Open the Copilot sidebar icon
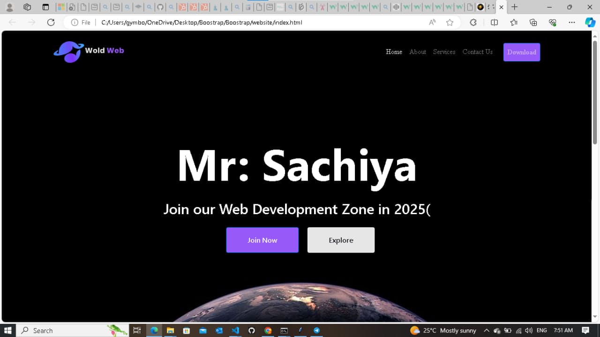Viewport: 600px width, 337px height. point(590,22)
